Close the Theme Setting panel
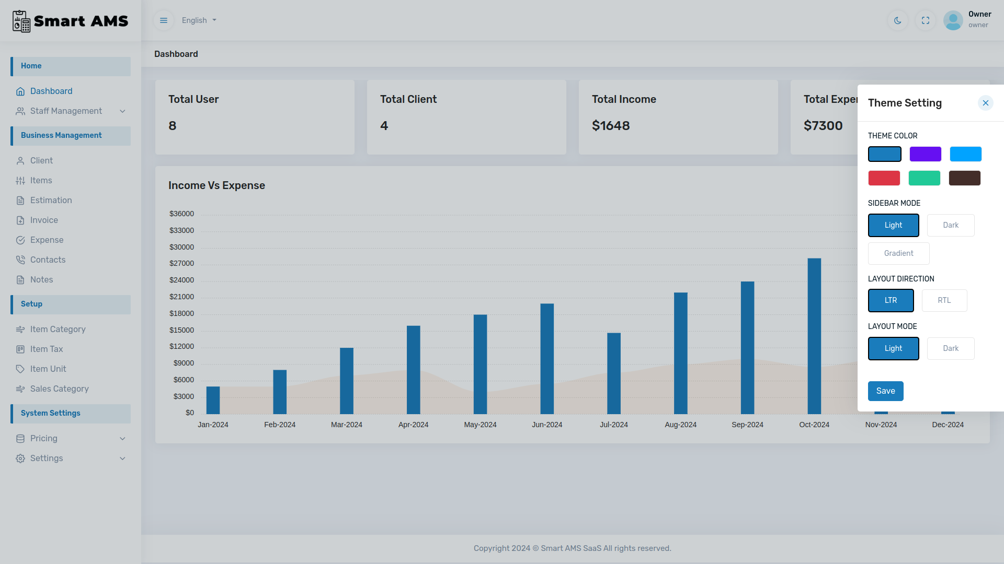The width and height of the screenshot is (1004, 564). (x=986, y=103)
